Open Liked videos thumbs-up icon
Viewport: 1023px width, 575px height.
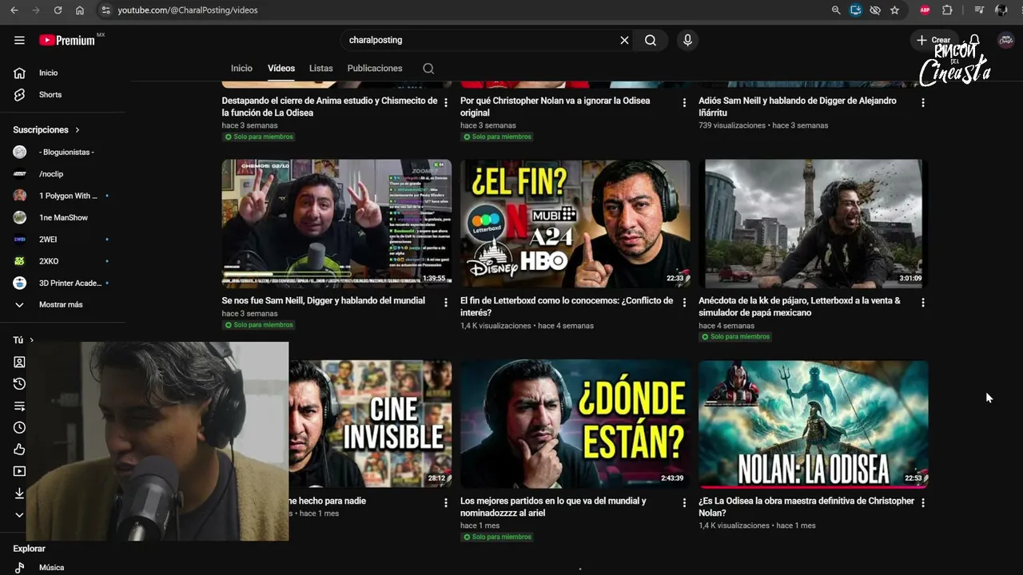[x=20, y=450]
